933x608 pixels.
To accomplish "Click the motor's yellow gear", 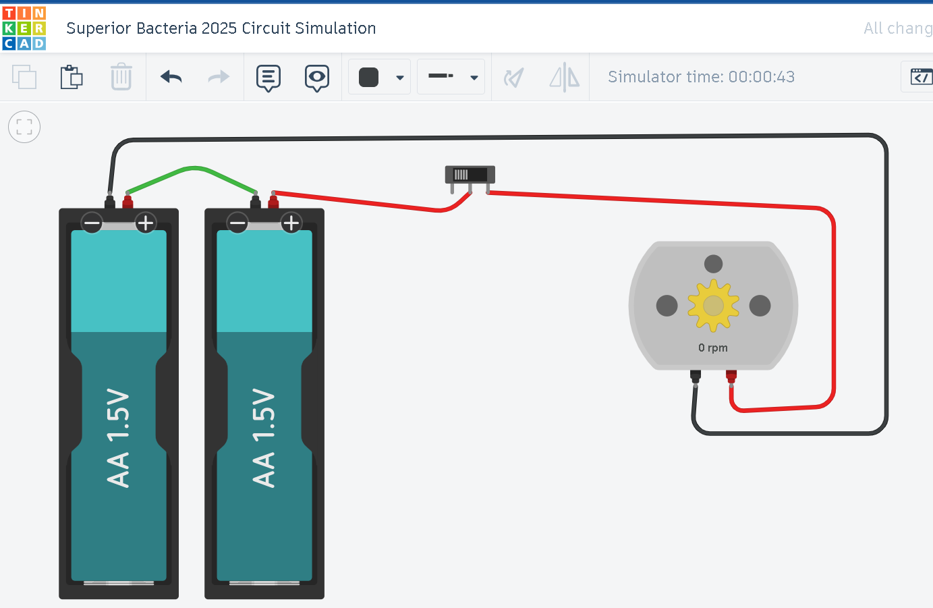I will [x=714, y=306].
